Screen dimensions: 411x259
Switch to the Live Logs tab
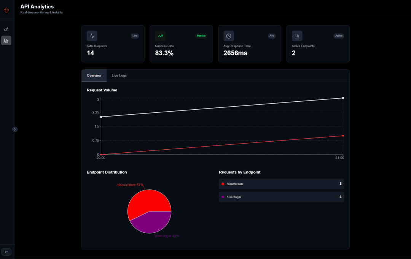[x=119, y=75]
